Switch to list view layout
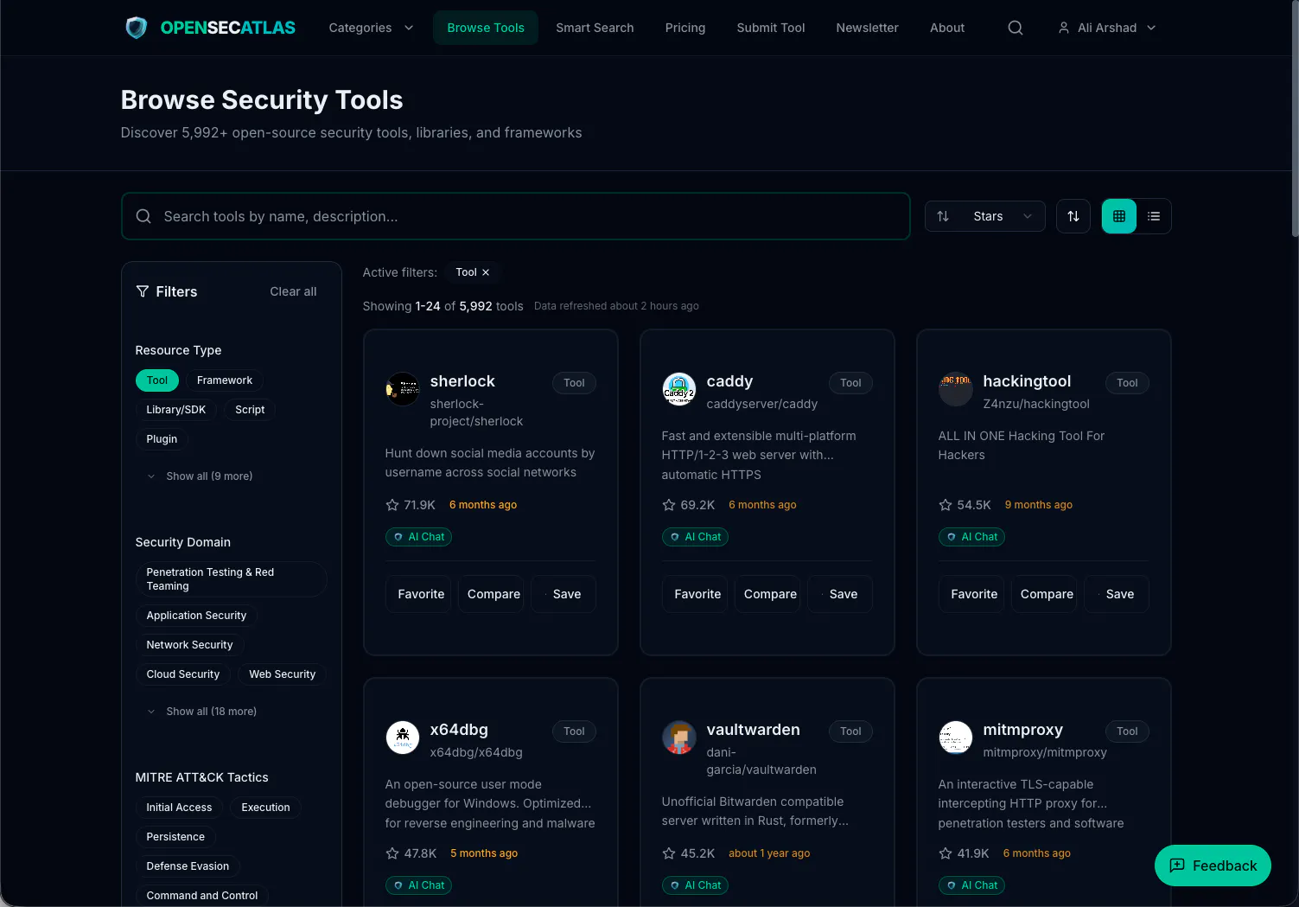This screenshot has height=907, width=1299. pos(1154,216)
